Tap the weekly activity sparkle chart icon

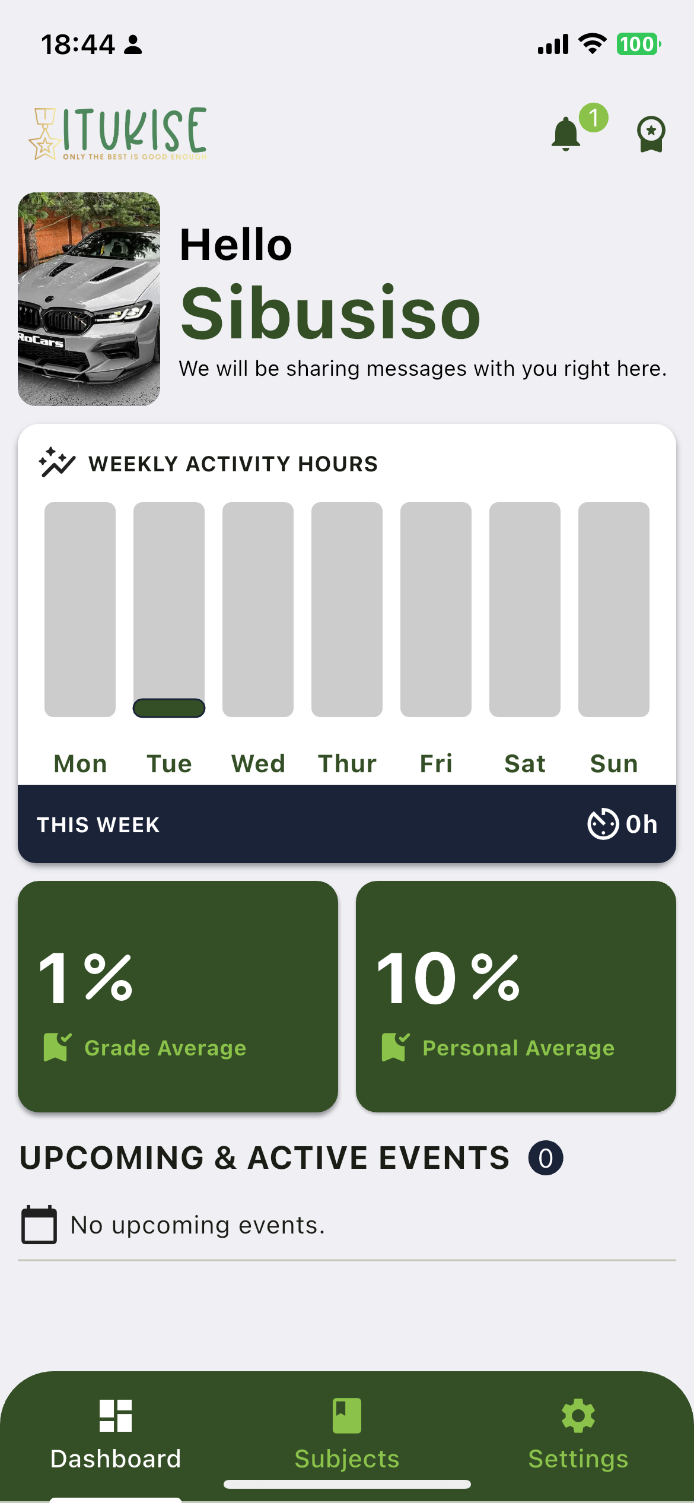pyautogui.click(x=57, y=463)
